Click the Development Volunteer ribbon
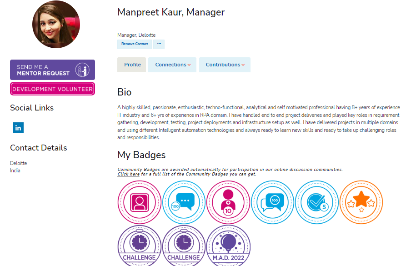411x266 pixels. [x=52, y=89]
